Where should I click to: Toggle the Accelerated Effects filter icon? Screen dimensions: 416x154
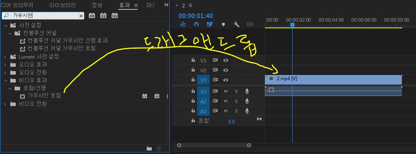click(91, 16)
